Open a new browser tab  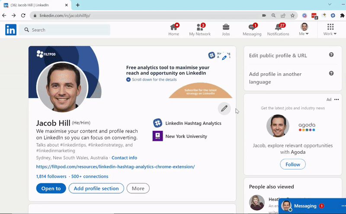(x=78, y=5)
